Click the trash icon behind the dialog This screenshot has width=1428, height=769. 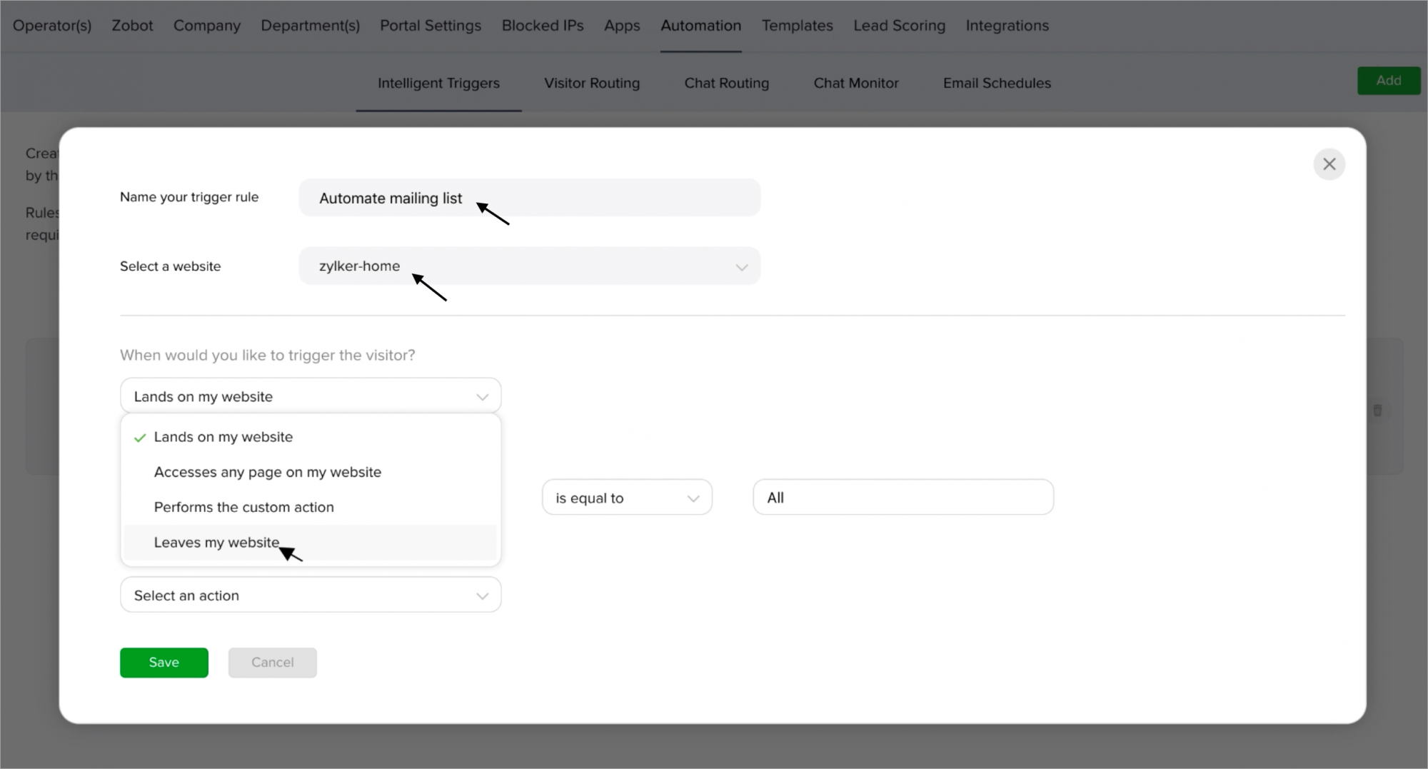click(1377, 411)
